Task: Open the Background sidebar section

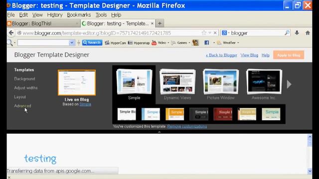Action: click(x=24, y=79)
